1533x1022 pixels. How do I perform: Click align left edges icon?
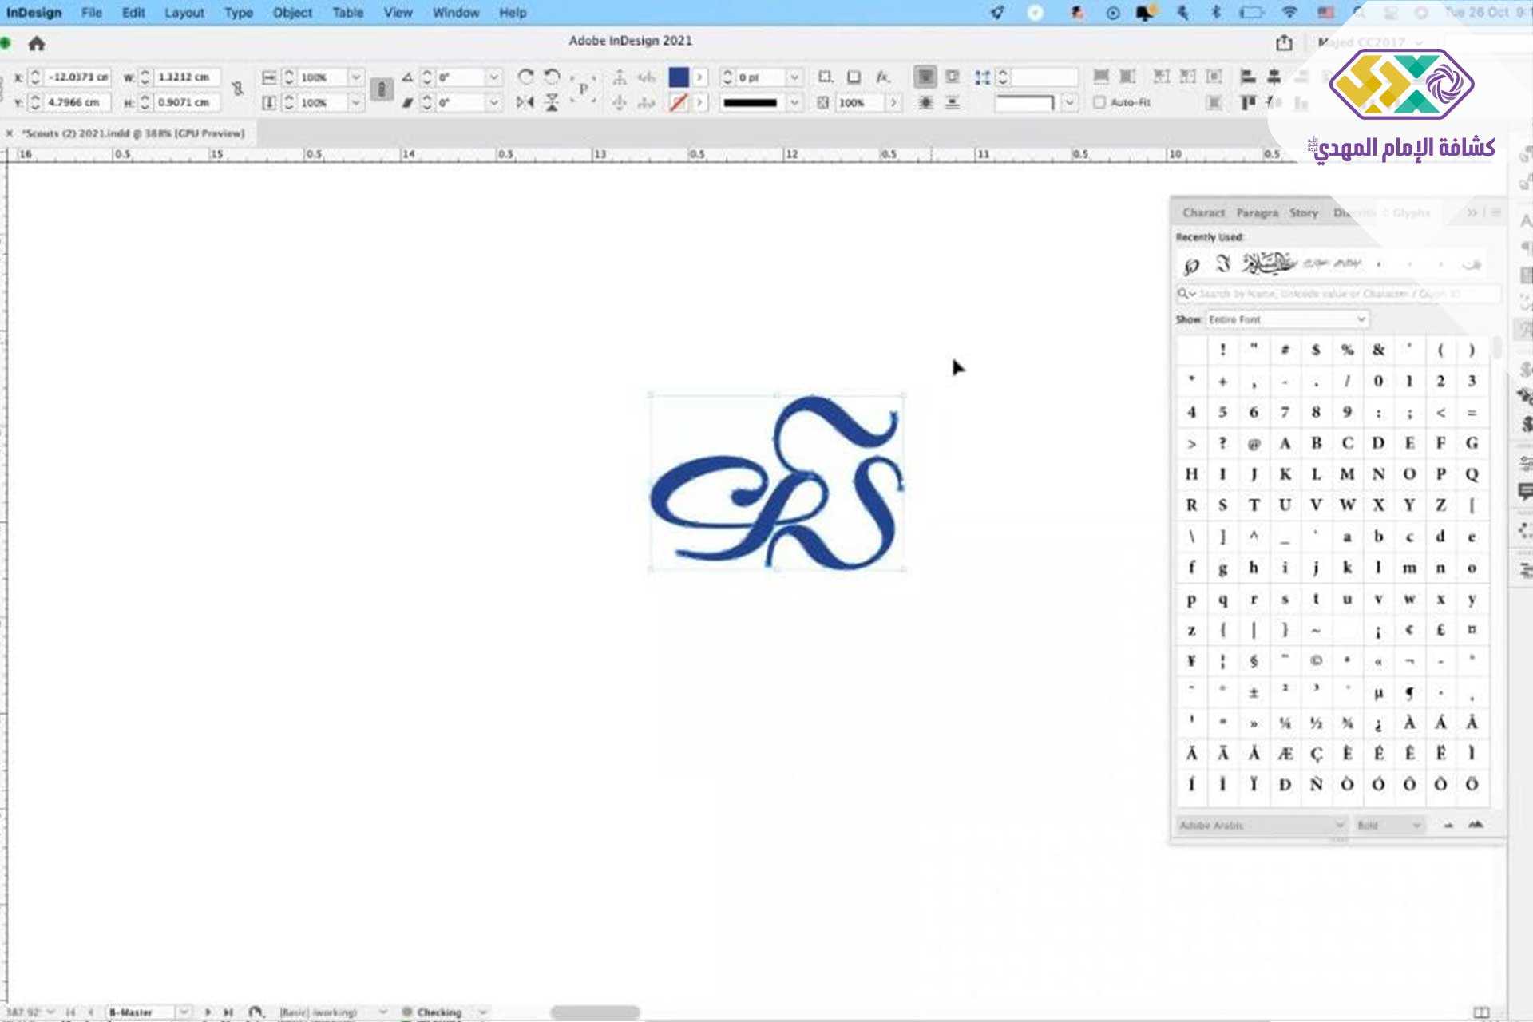coord(1248,77)
